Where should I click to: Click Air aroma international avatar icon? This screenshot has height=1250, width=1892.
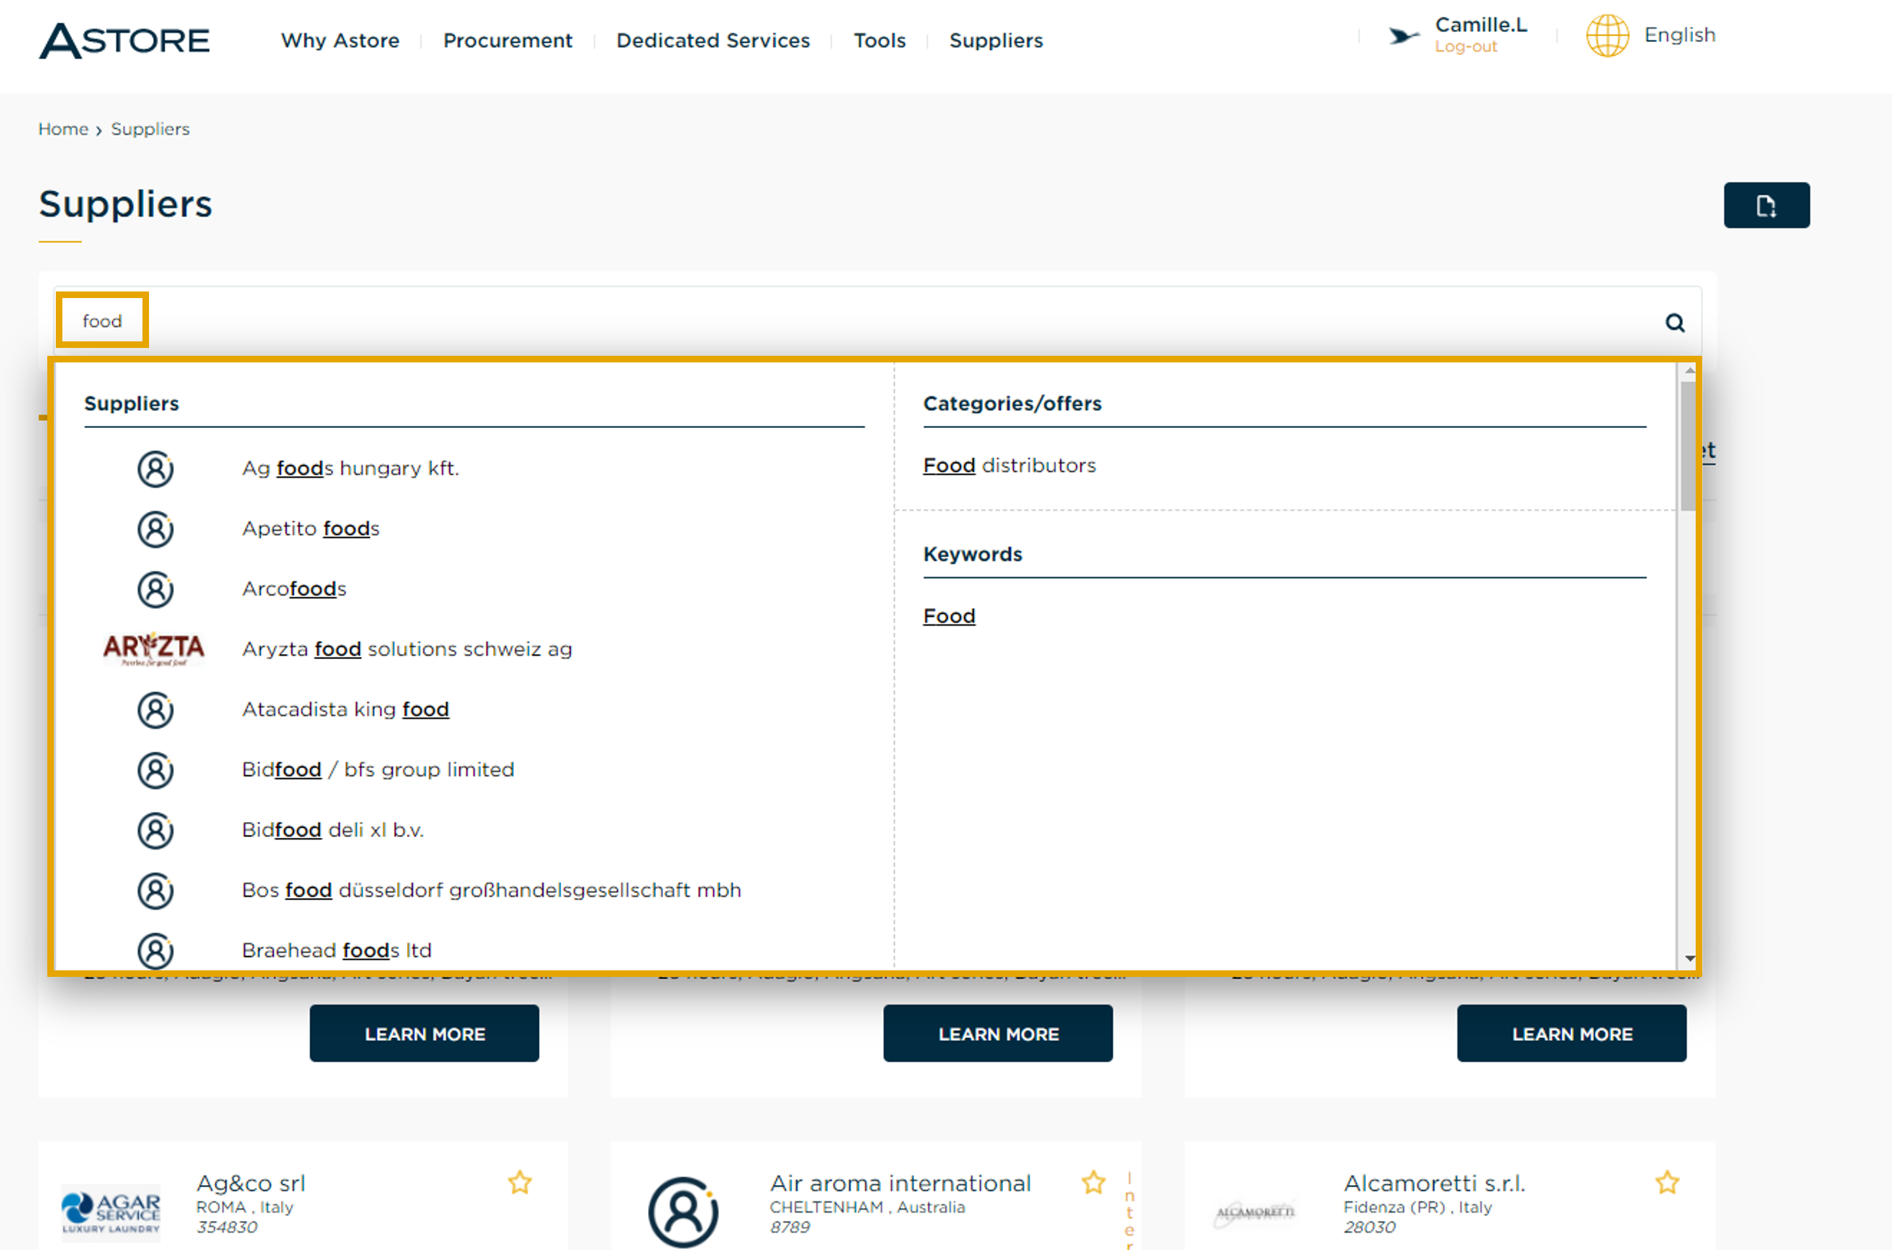[x=683, y=1212]
